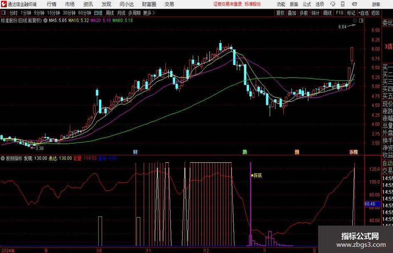
Task: Click the 股朋指标 indicator name
Action: tap(14, 158)
